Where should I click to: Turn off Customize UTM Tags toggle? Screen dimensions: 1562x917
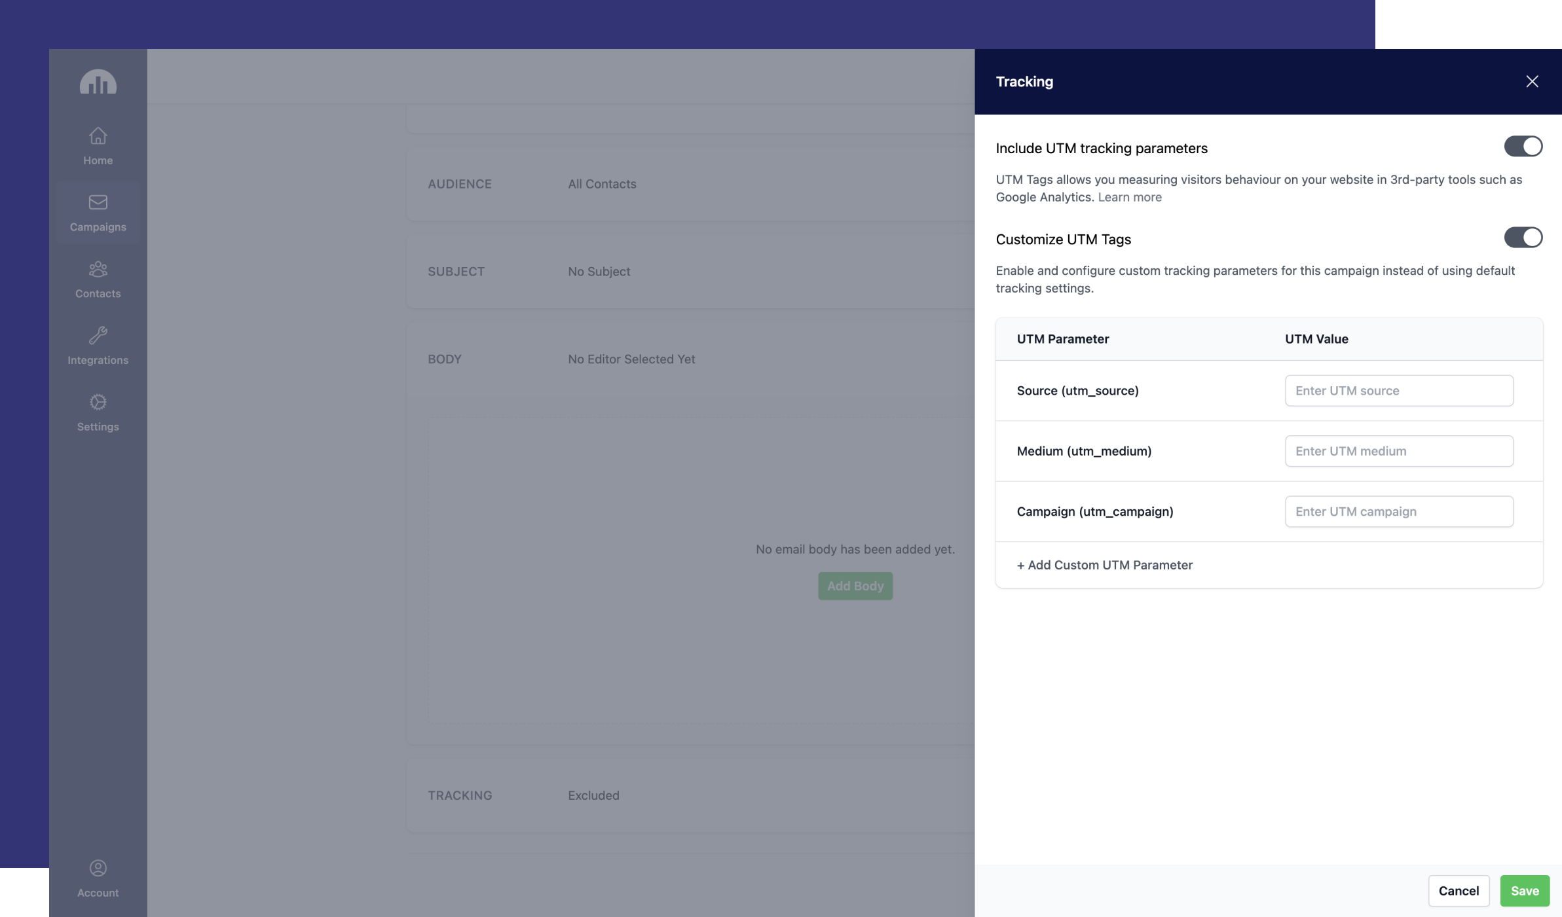click(1523, 238)
